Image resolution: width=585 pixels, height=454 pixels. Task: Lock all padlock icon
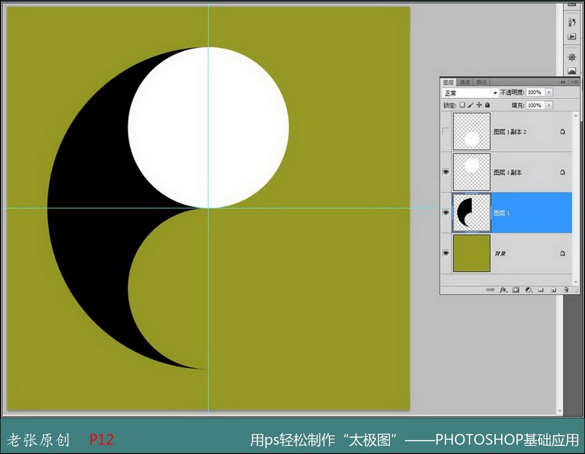(487, 105)
